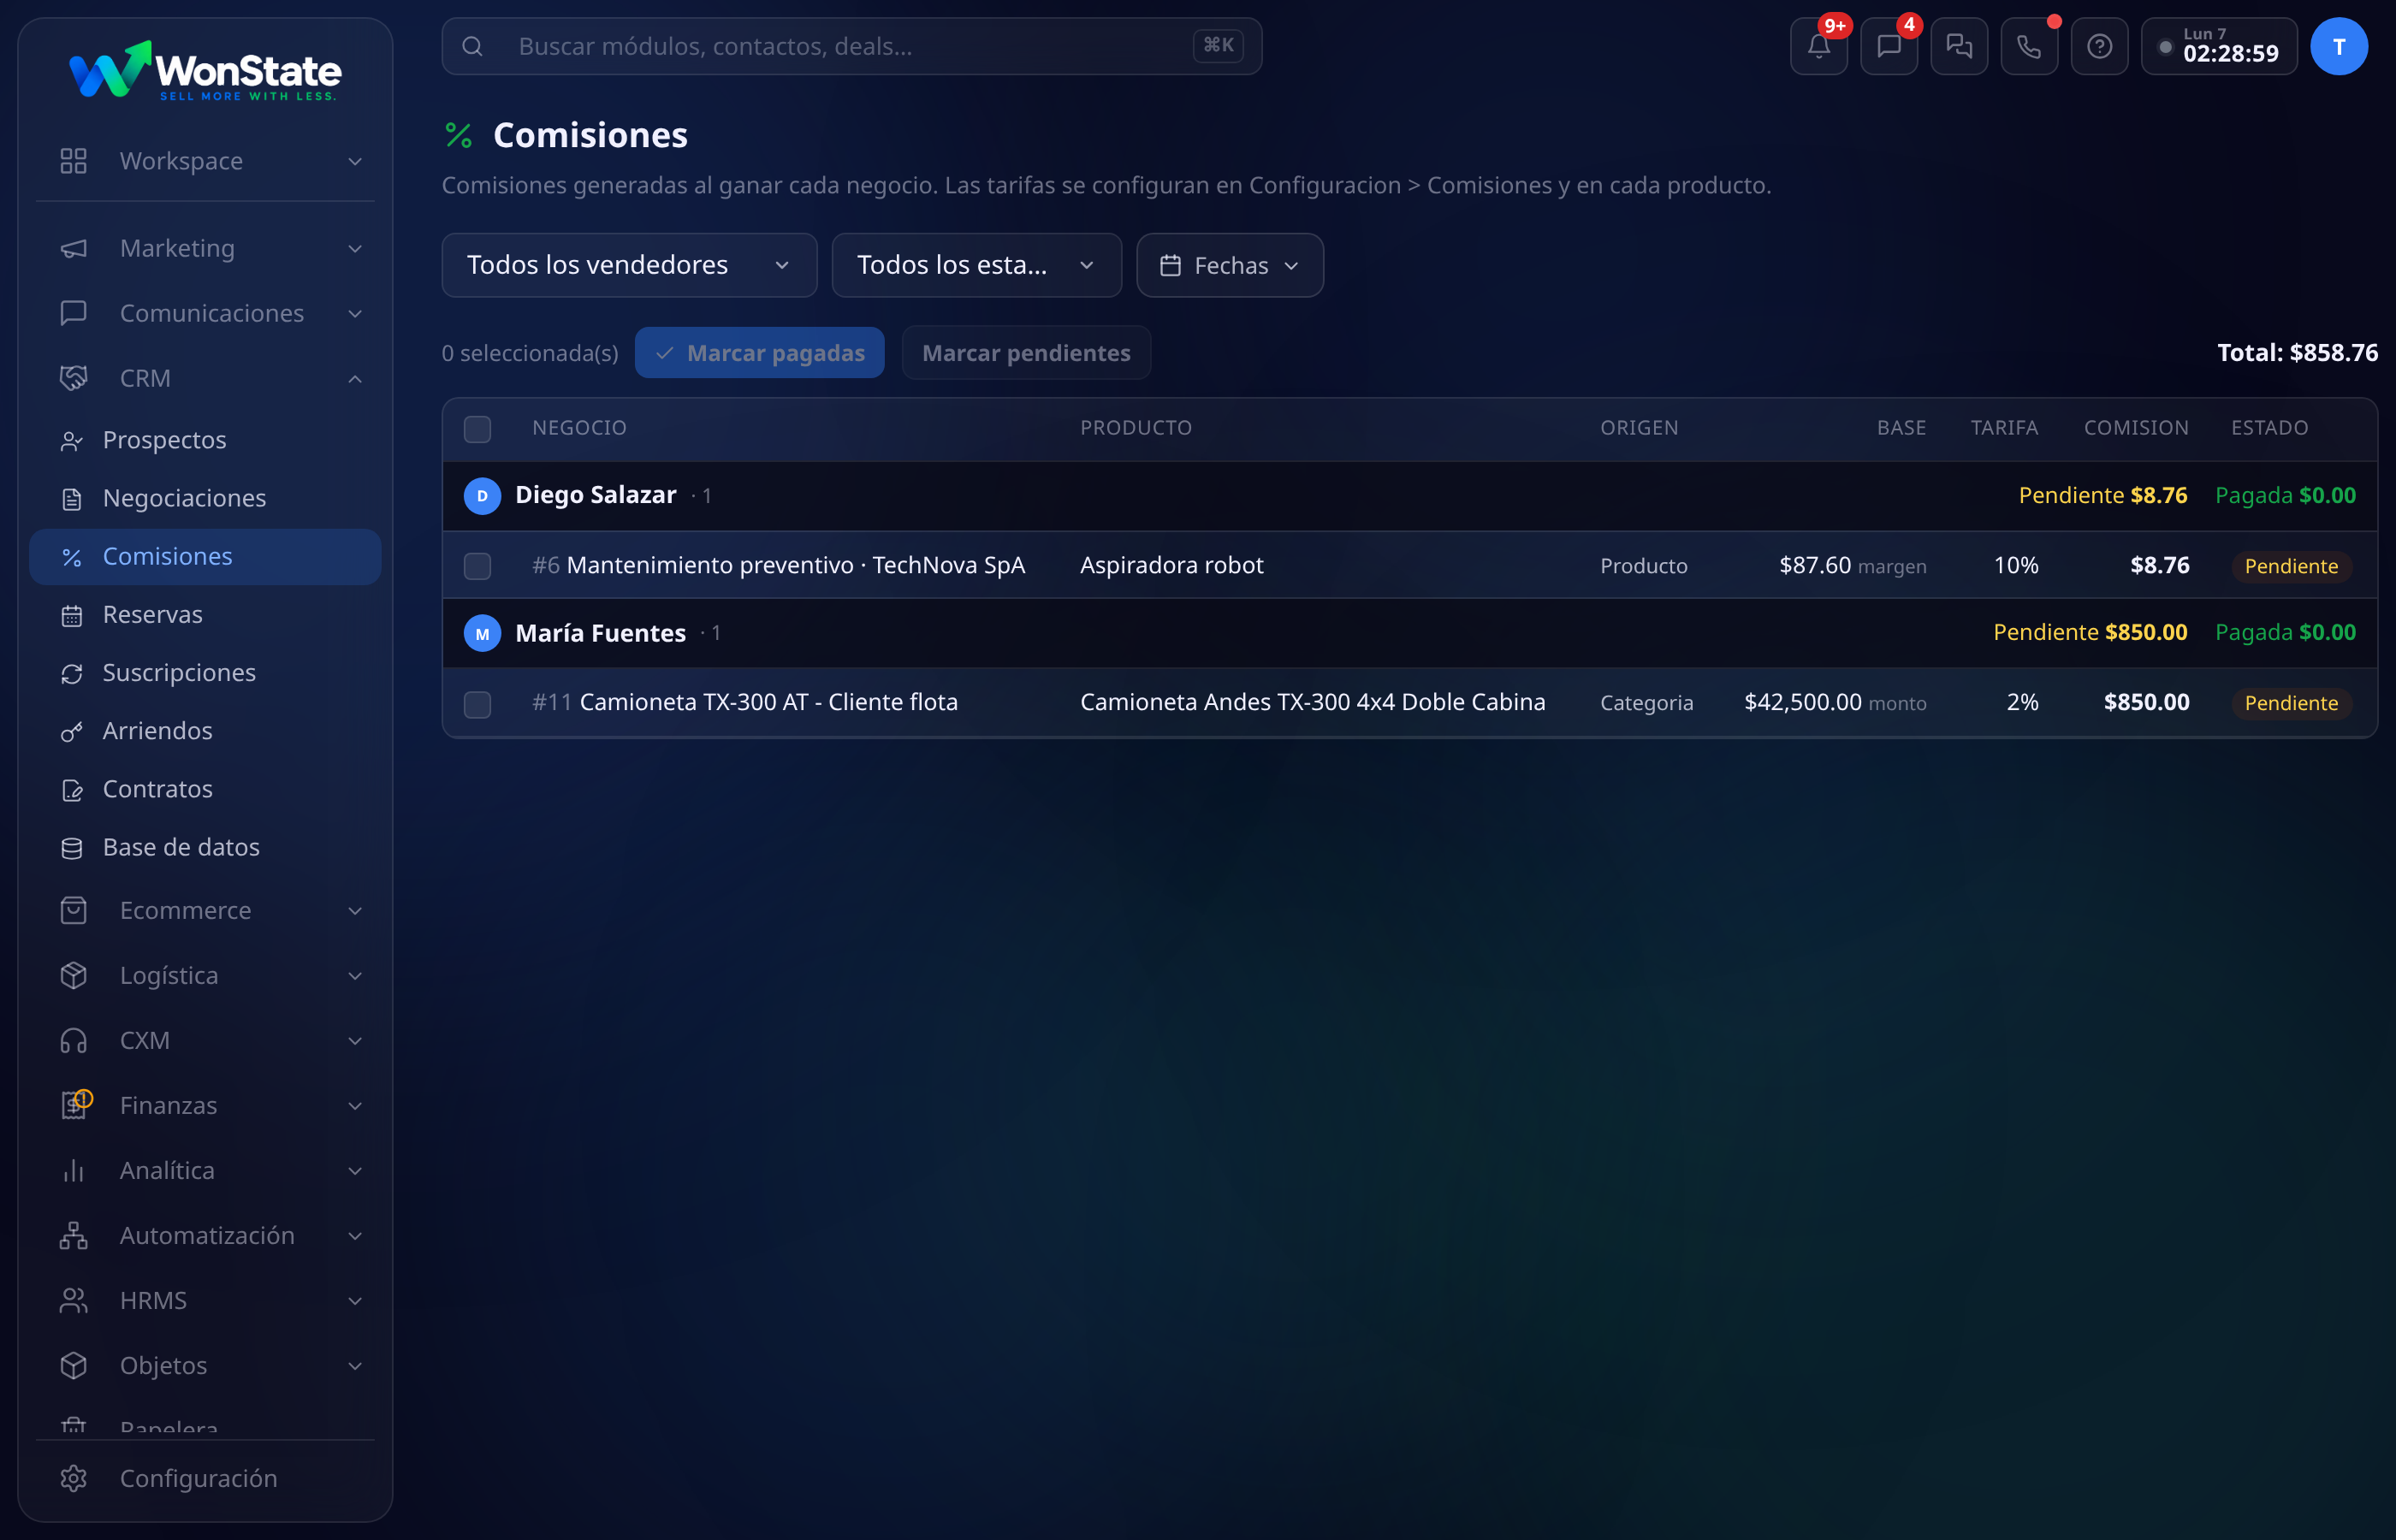Image resolution: width=2396 pixels, height=1540 pixels.
Task: Click the Total: $858.76 label
Action: 2297,353
